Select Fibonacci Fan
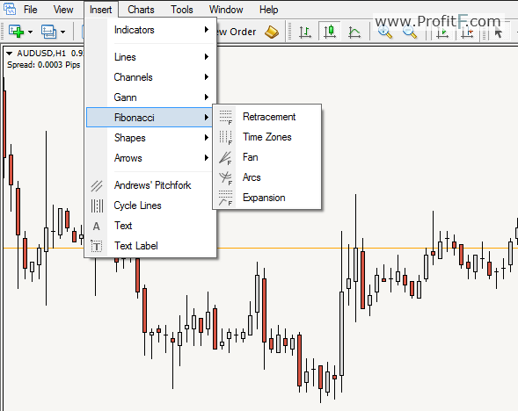518x411 pixels. 267,157
